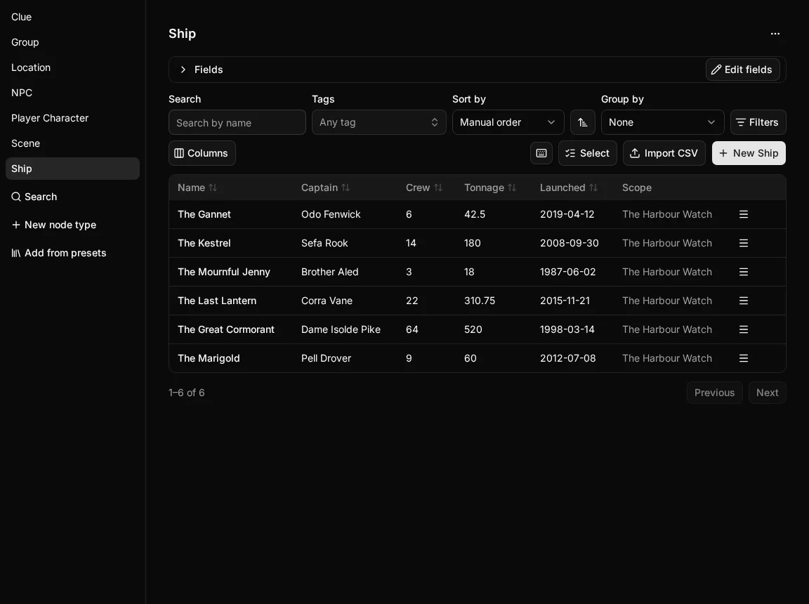Image resolution: width=809 pixels, height=604 pixels.
Task: Open The Marigold ship entry
Action: click(x=209, y=358)
